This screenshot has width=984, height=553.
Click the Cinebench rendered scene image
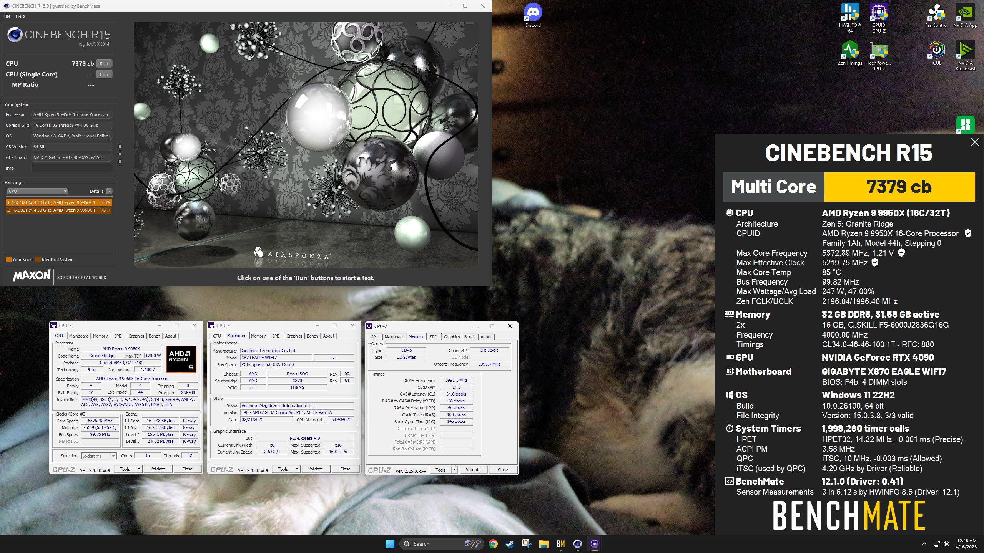tap(306, 145)
